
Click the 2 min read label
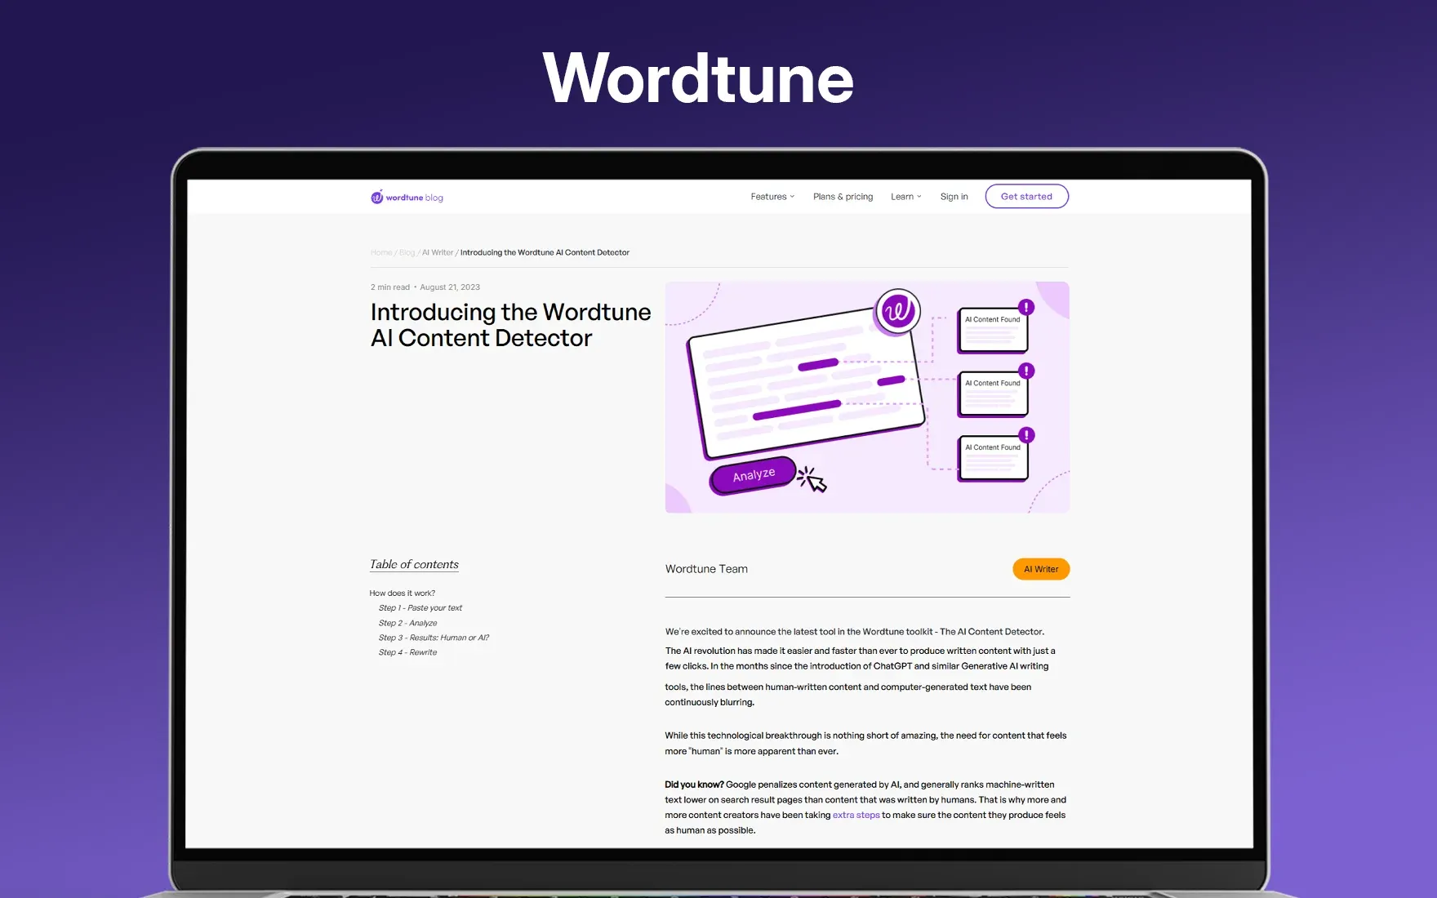pyautogui.click(x=390, y=287)
